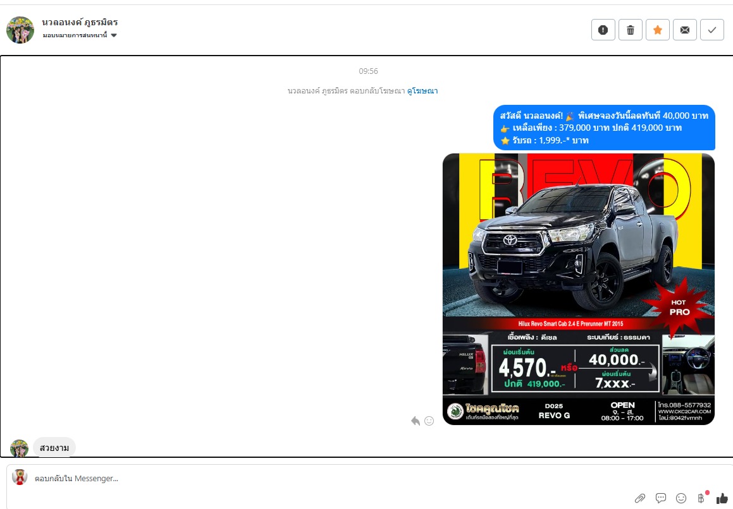Send a thumbs-up like
Viewport: 733px width, 509px height.
[722, 498]
